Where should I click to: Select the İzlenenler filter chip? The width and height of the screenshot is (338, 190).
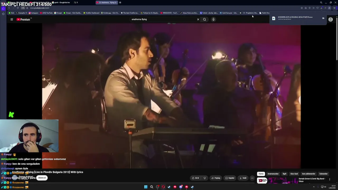tap(323, 174)
